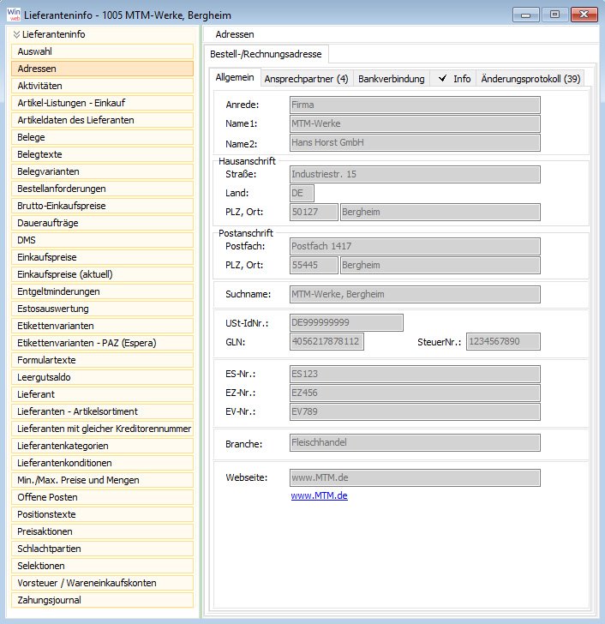Open the Ansprechpartner (4) tab
The height and width of the screenshot is (624, 605).
(x=306, y=79)
